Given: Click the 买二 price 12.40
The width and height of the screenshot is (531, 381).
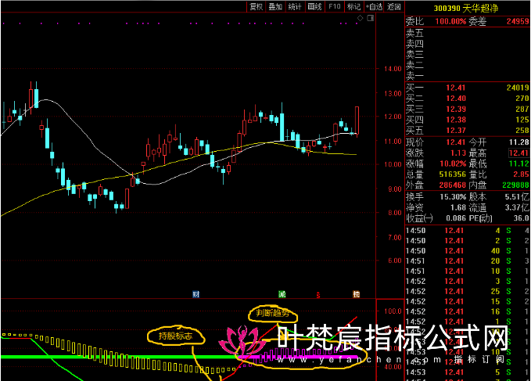Looking at the screenshot, I should pos(455,99).
